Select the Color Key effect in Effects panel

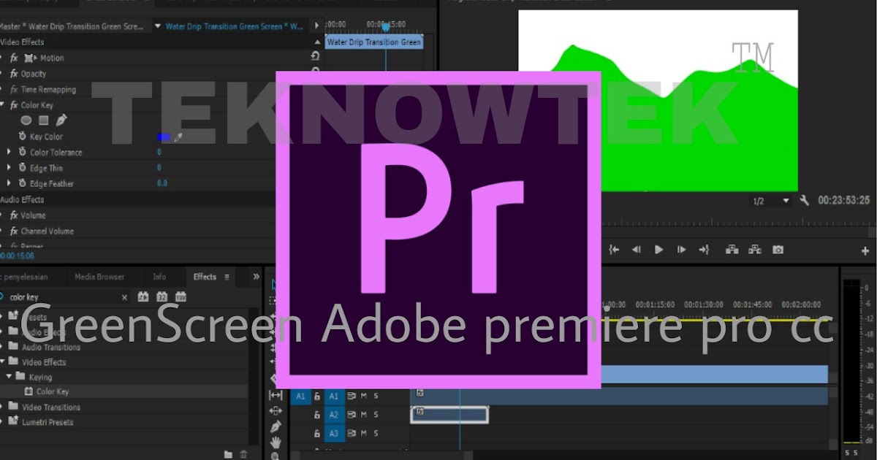coord(53,391)
